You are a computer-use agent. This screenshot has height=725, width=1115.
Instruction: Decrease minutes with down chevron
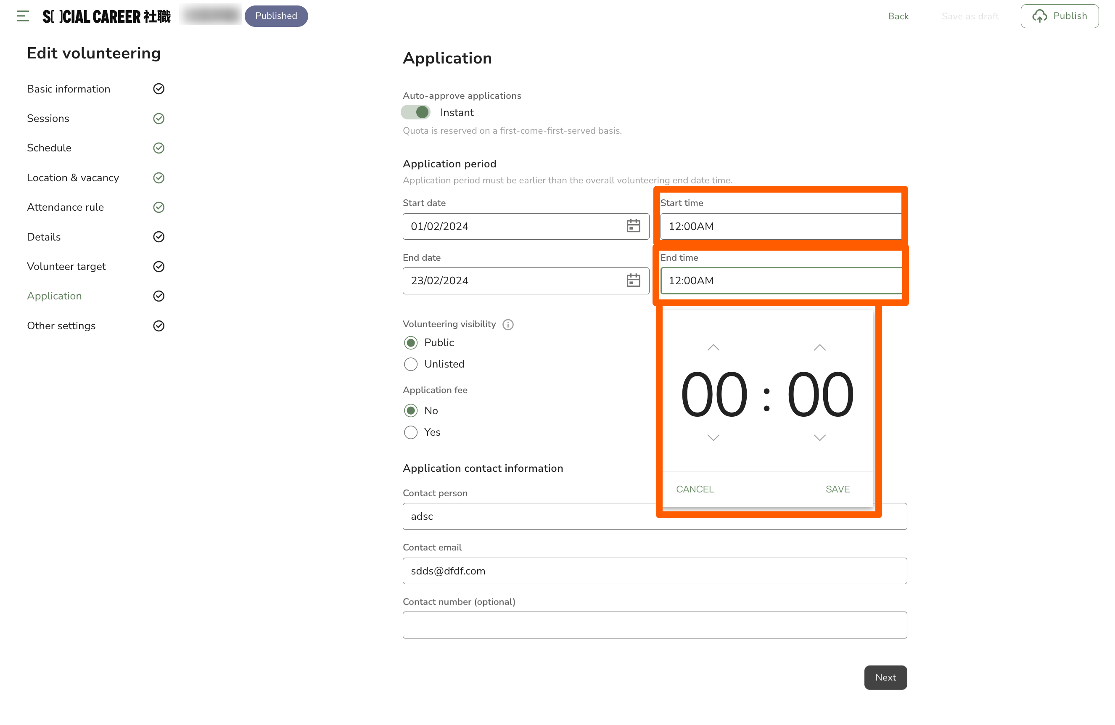click(819, 438)
